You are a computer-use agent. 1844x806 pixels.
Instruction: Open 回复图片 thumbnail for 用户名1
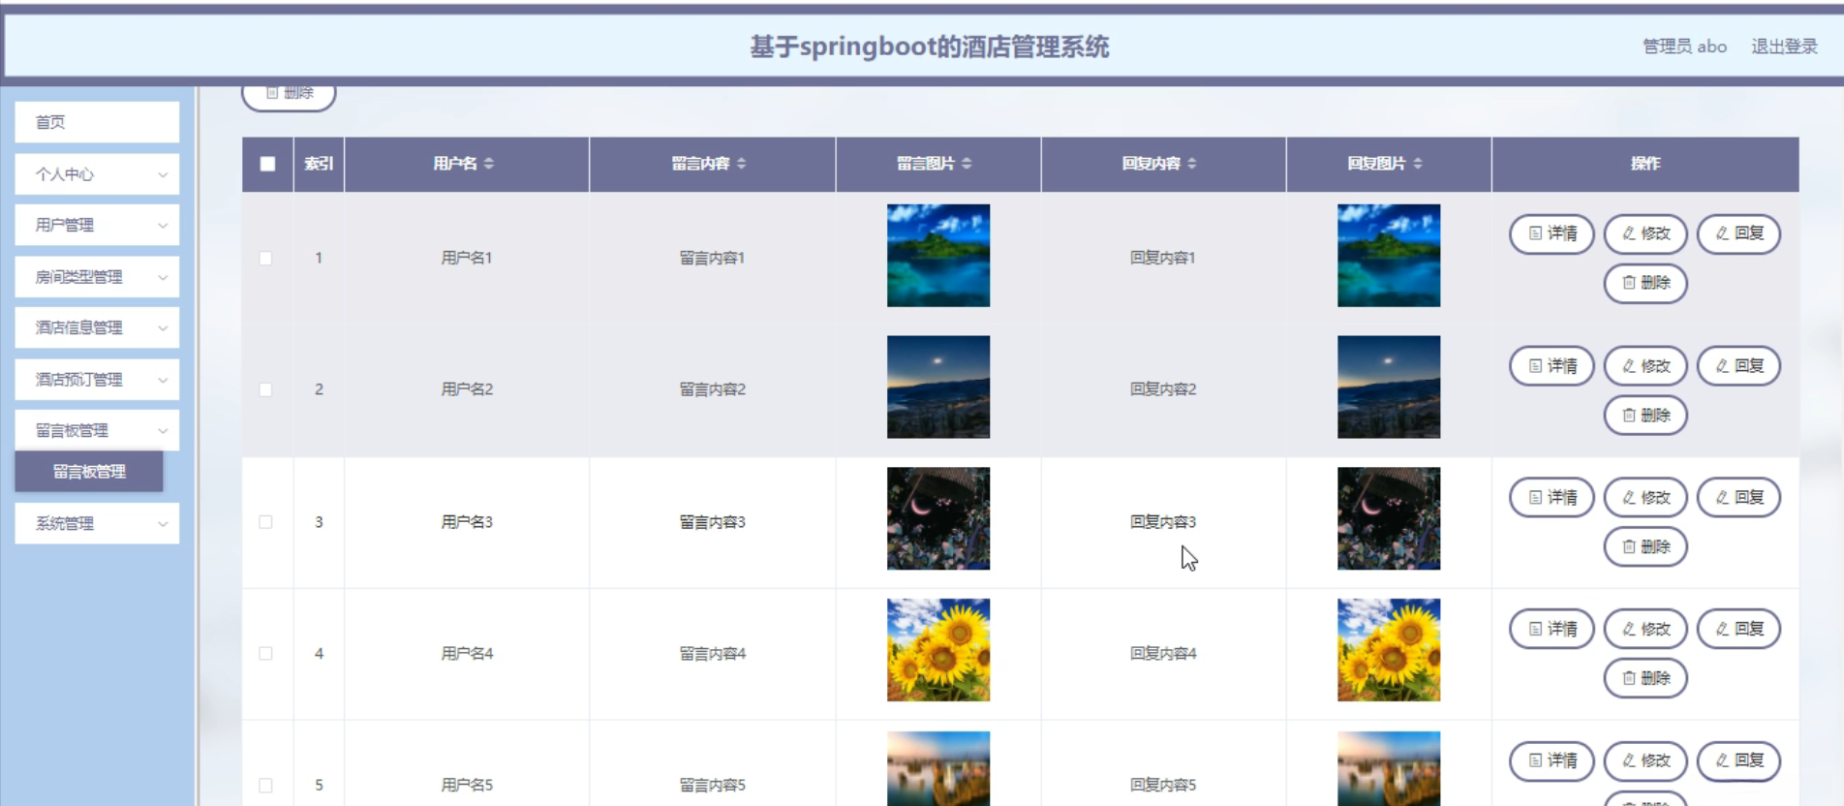coord(1389,256)
